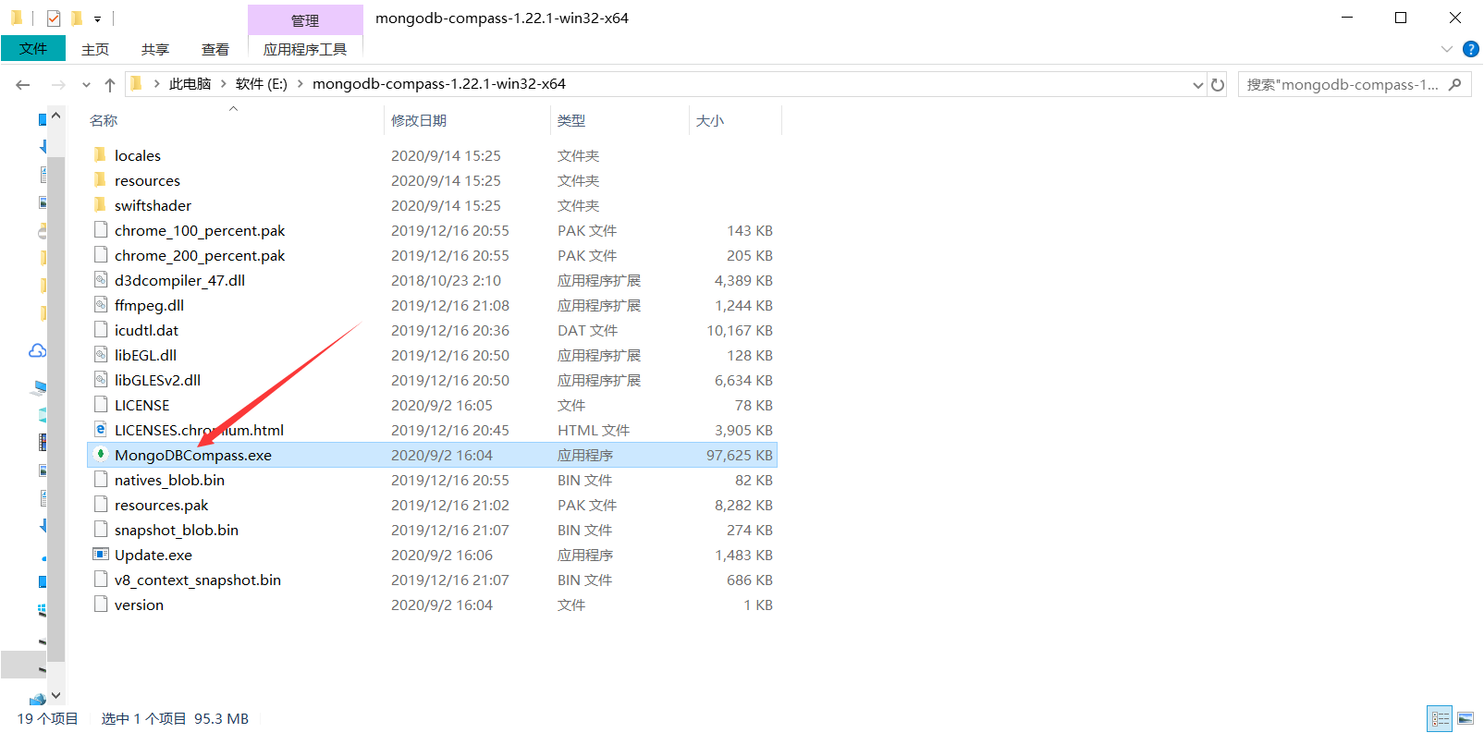Click the icudtl.dat file icon
This screenshot has width=1484, height=733.
(101, 330)
